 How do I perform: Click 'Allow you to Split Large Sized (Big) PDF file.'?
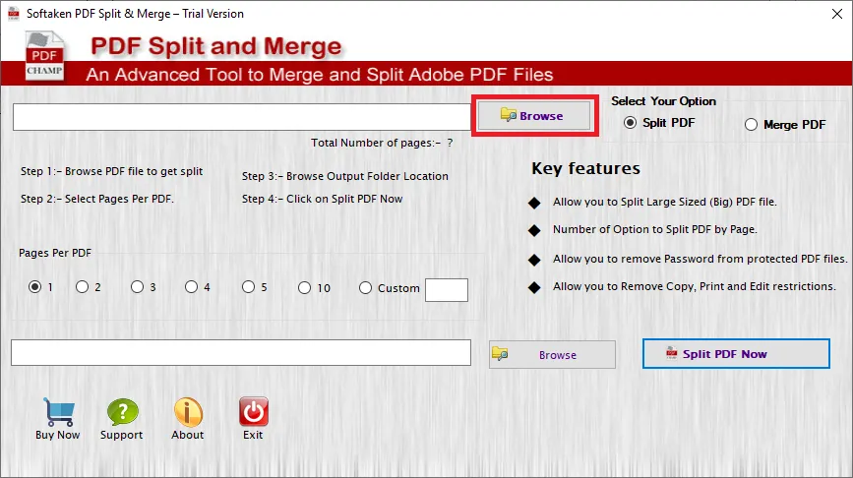pos(665,202)
